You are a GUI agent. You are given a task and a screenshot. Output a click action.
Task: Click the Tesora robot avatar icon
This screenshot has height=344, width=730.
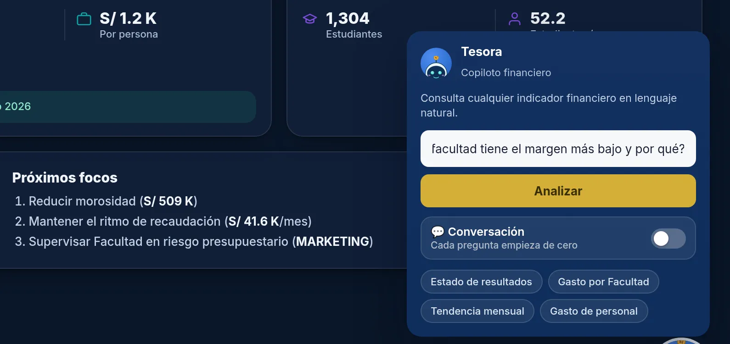point(436,63)
